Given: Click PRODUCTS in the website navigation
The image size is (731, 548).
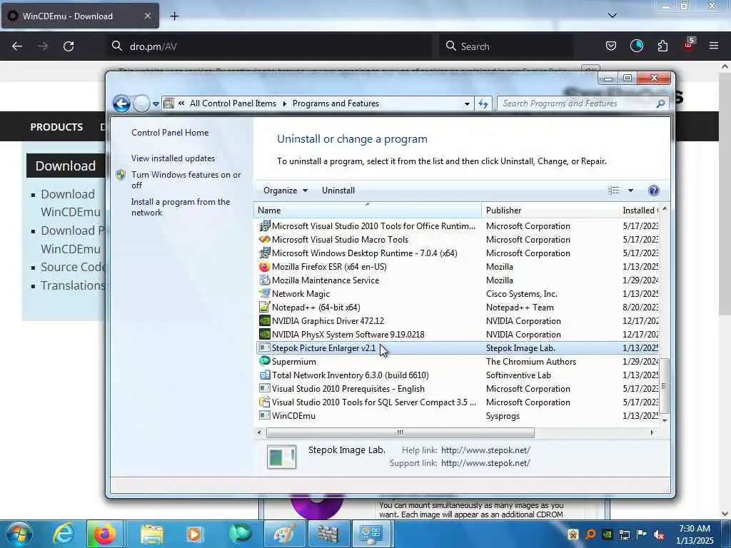Looking at the screenshot, I should pos(56,127).
